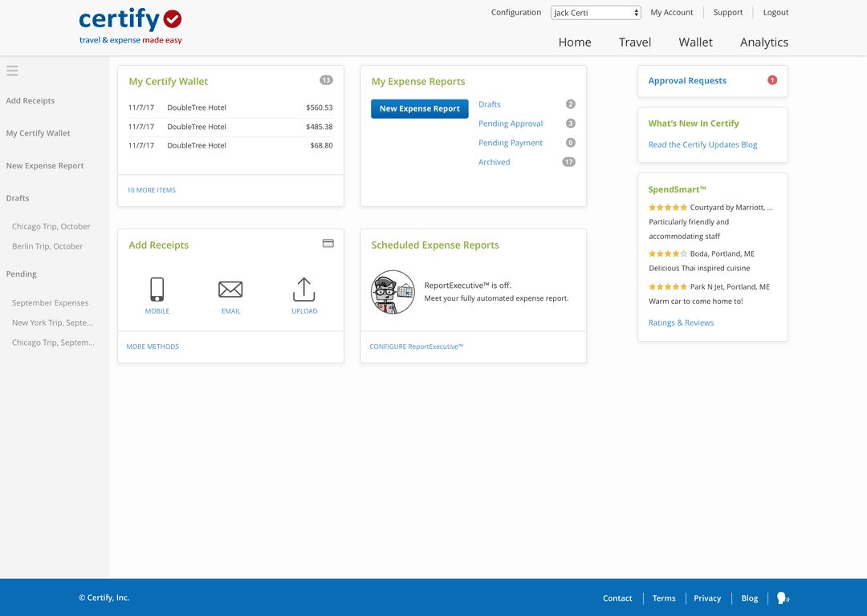Click the Certify logo

pos(131,26)
